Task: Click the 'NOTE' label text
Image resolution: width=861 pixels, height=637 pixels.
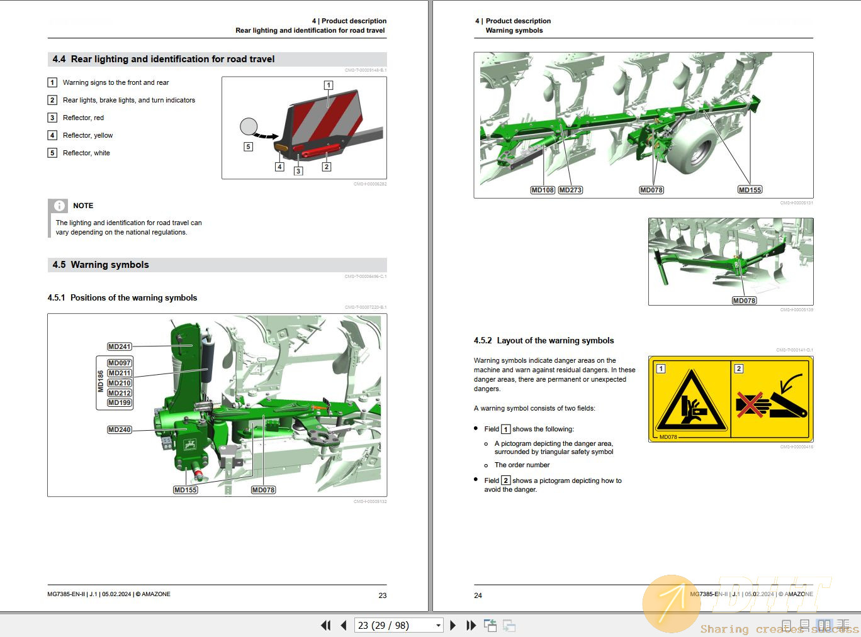Action: 83,206
